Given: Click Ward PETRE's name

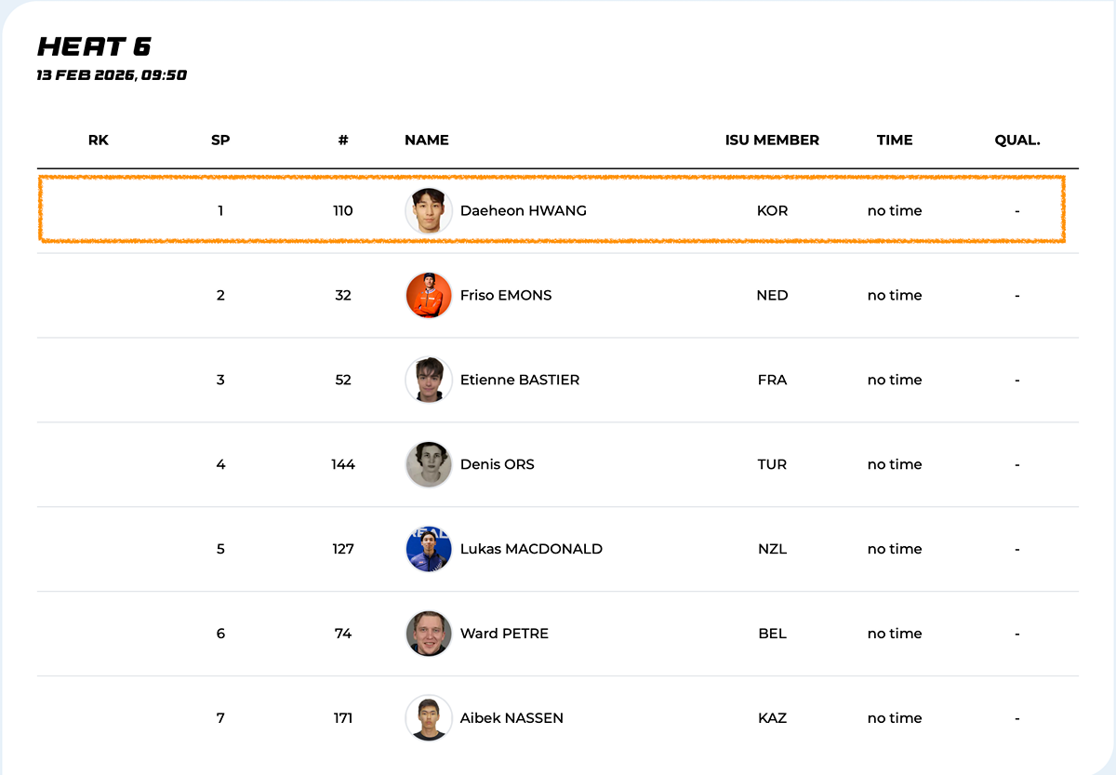Looking at the screenshot, I should click(x=504, y=635).
